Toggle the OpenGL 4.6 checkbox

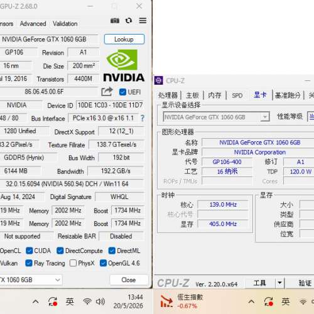click(103, 263)
